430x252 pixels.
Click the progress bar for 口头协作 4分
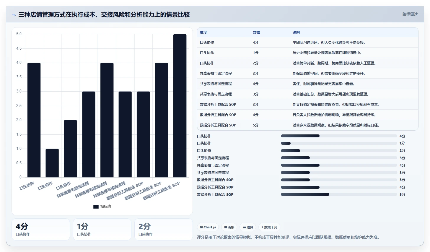coord(339,136)
